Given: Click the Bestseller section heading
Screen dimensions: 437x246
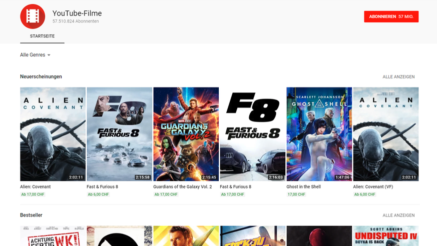Looking at the screenshot, I should tap(31, 215).
